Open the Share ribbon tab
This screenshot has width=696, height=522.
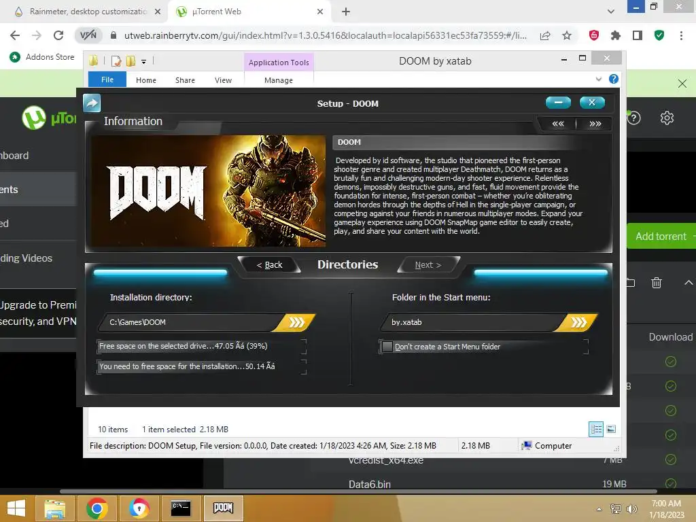(185, 80)
